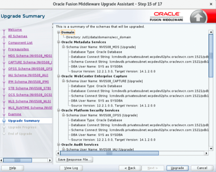Click the View Log button
This screenshot has height=172, width=216.
(x=71, y=168)
